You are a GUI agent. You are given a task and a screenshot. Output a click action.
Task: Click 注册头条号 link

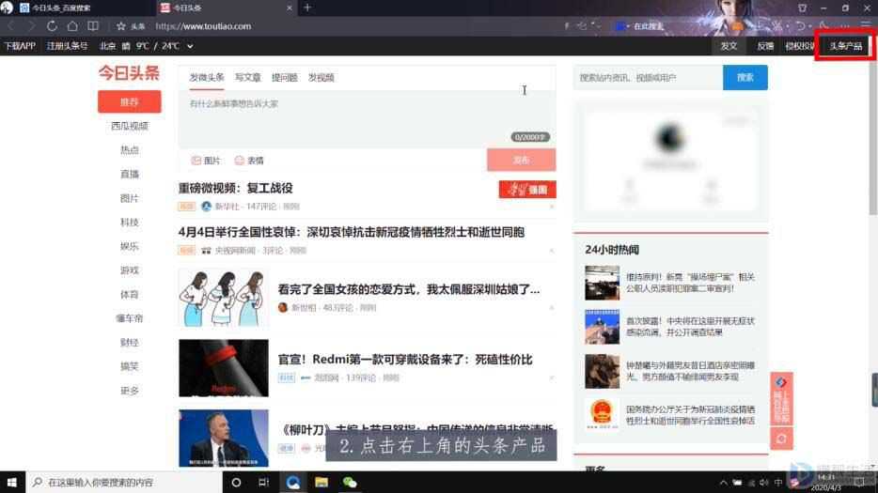[x=67, y=46]
